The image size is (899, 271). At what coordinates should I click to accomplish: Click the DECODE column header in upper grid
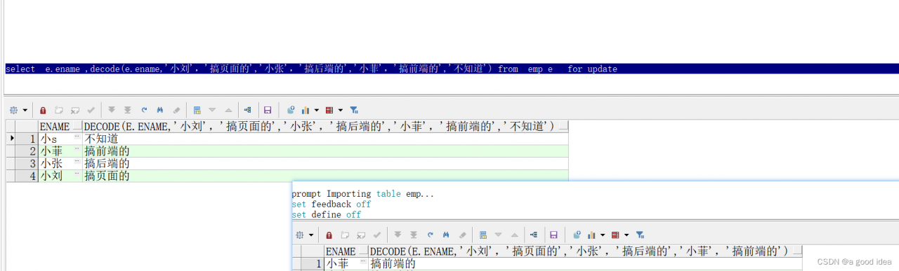(325, 127)
